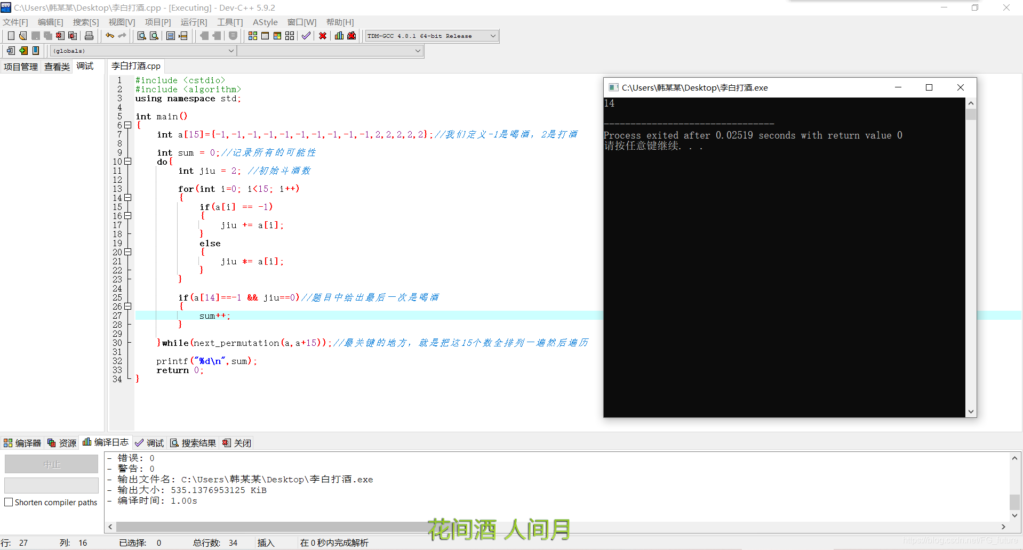The height and width of the screenshot is (550, 1023).
Task: Click the Goto Function toolbar icon
Action: pos(171,36)
